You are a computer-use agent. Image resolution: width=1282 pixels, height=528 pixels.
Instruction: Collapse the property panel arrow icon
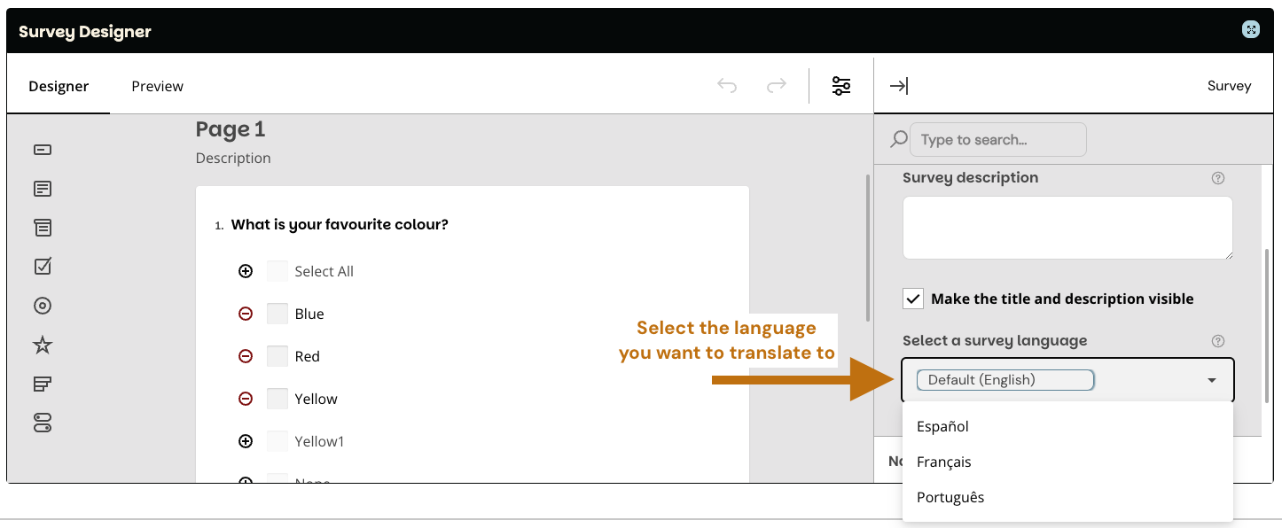[x=898, y=86]
